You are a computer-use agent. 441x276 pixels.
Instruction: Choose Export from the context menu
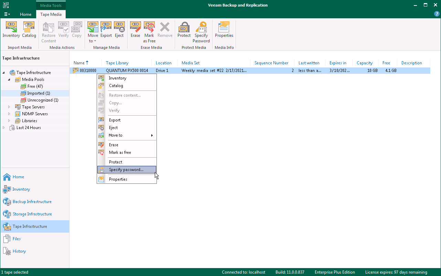(x=127, y=120)
